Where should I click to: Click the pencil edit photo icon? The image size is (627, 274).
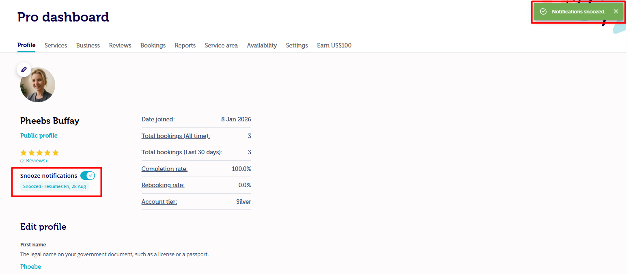coord(24,70)
